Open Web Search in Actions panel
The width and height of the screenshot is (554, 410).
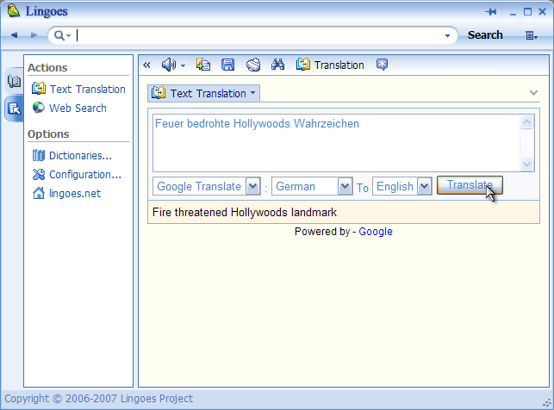(69, 108)
